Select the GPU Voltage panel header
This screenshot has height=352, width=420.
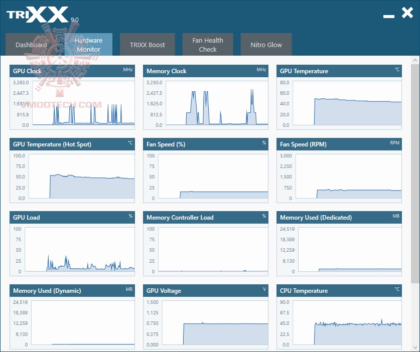205,290
